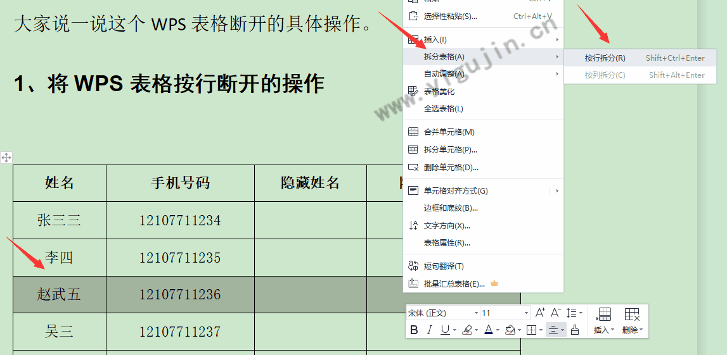The height and width of the screenshot is (355, 727).
Task: Open 单元格对齐方式(G) submenu
Action: (483, 190)
